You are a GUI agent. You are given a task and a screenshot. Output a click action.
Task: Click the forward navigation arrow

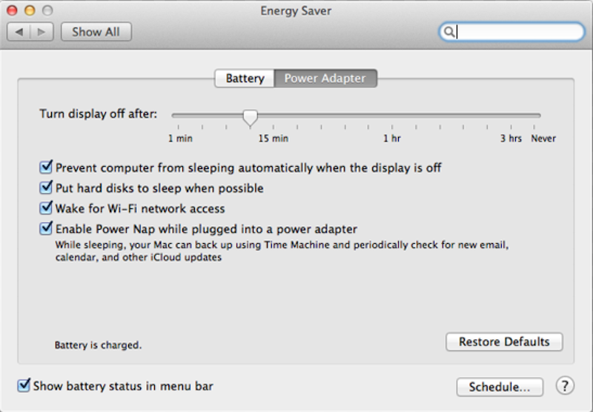(x=41, y=32)
